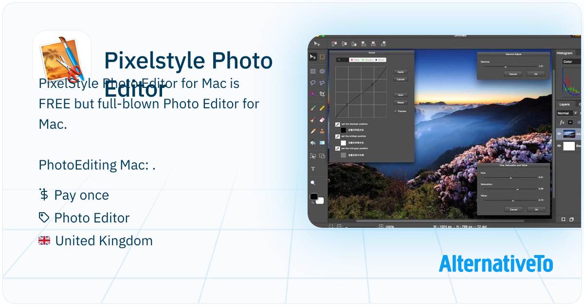
Task: Toggle the Preview checkbox in Curve dialog
Action: click(x=396, y=111)
